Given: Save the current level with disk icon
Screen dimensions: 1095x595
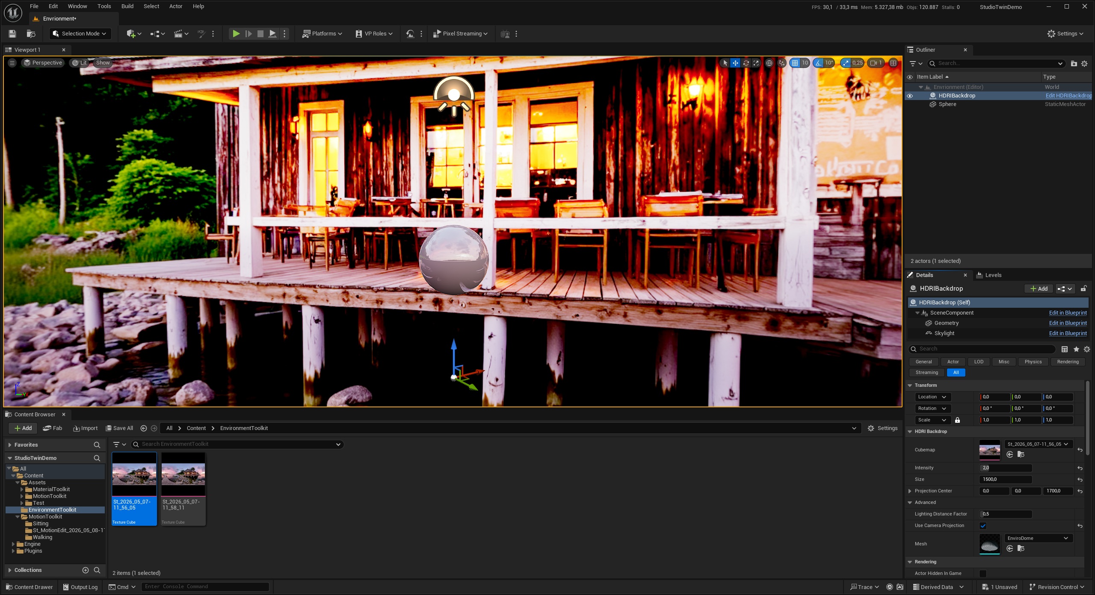Looking at the screenshot, I should (12, 34).
